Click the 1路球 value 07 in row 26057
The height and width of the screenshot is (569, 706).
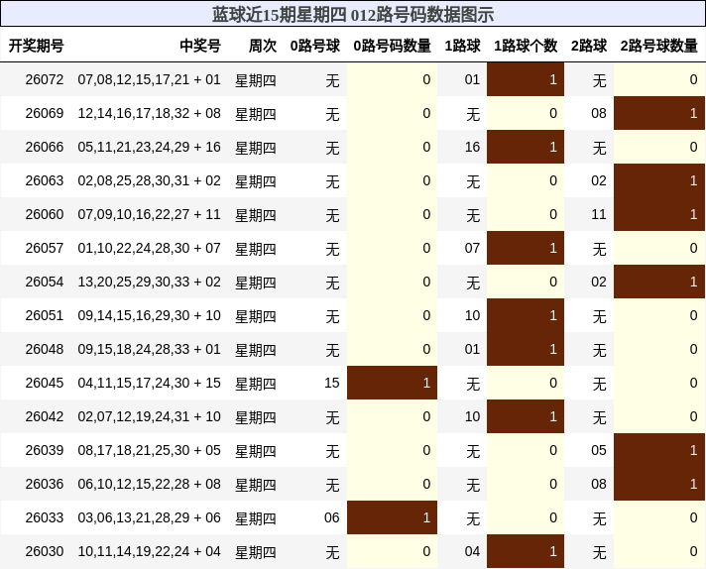(x=472, y=248)
